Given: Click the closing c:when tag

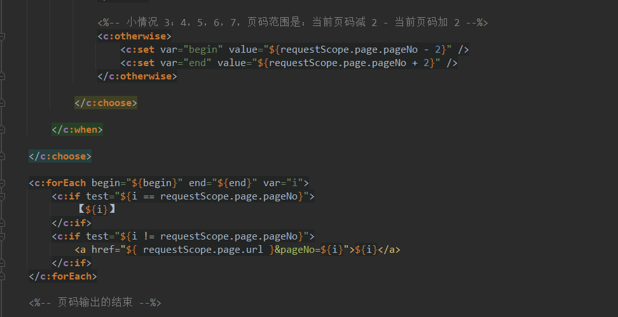Looking at the screenshot, I should [77, 130].
